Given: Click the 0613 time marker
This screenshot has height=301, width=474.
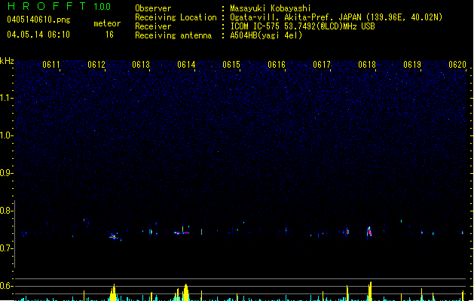Looking at the screenshot, I should coord(141,65).
